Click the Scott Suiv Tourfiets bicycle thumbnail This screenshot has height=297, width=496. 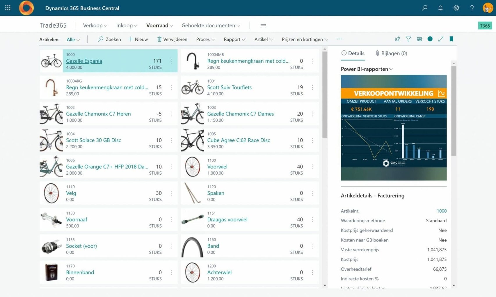[x=192, y=87]
